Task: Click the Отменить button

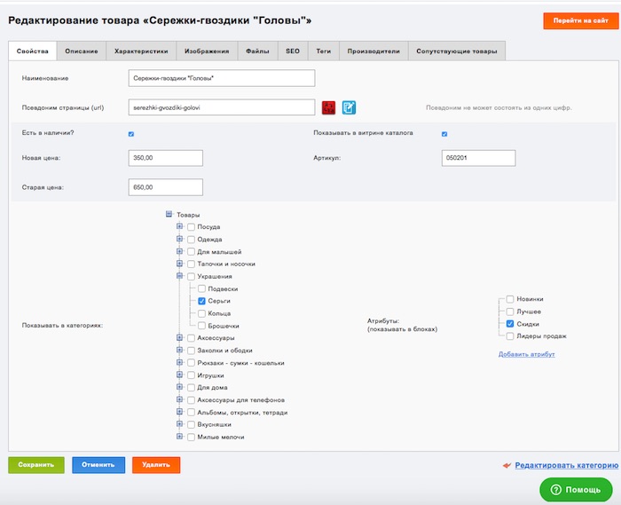Action: (98, 465)
